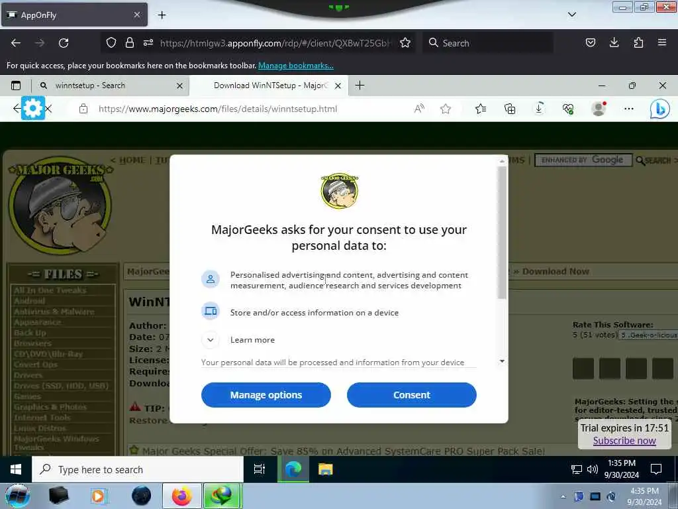This screenshot has width=678, height=509.
Task: Open Windows Media Player on host taskbar
Action: [x=98, y=496]
